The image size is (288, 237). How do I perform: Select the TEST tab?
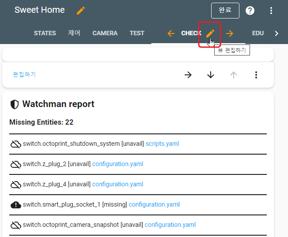click(x=137, y=33)
